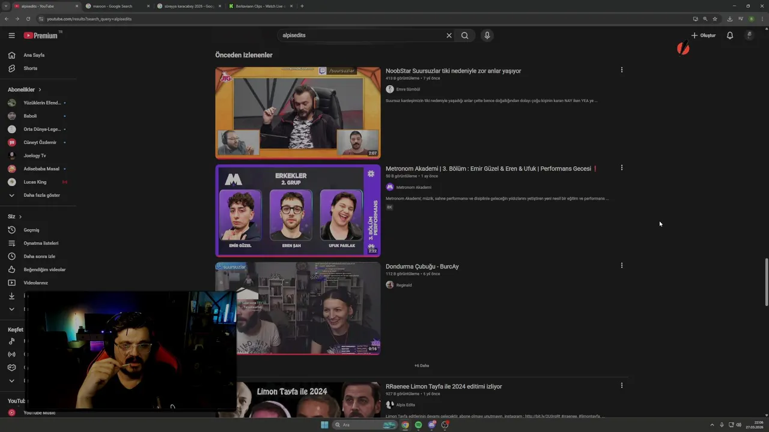769x432 pixels.
Task: Open RRaenee Limon Tayfa 2024 video title
Action: point(443,386)
